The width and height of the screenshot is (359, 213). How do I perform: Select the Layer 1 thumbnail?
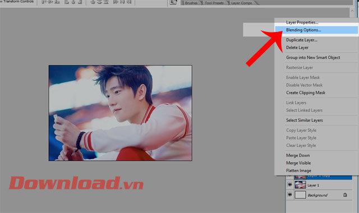(x=300, y=185)
